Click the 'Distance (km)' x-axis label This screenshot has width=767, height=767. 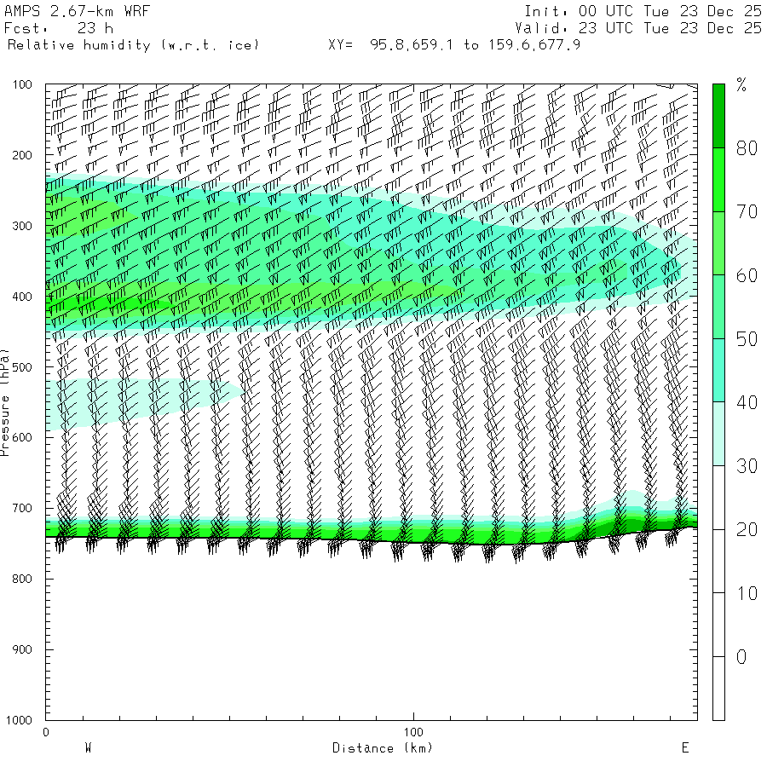(x=383, y=748)
